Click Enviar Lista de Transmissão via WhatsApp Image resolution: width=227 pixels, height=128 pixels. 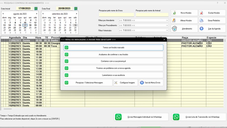(x=199, y=117)
